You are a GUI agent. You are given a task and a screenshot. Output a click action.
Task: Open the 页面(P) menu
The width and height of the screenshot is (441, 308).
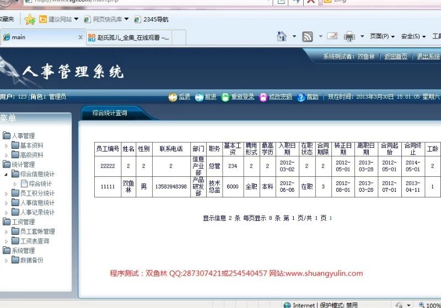point(382,36)
